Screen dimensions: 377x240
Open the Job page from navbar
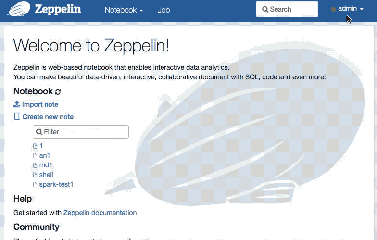click(x=163, y=10)
